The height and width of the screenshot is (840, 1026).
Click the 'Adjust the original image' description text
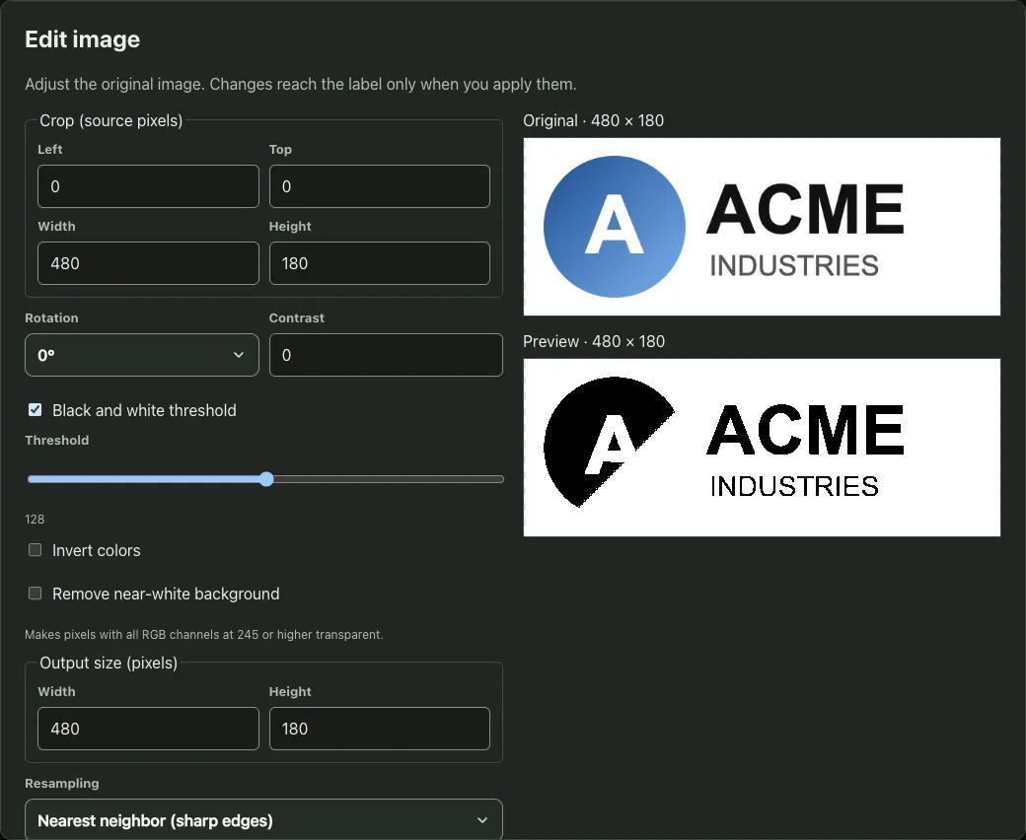point(300,85)
